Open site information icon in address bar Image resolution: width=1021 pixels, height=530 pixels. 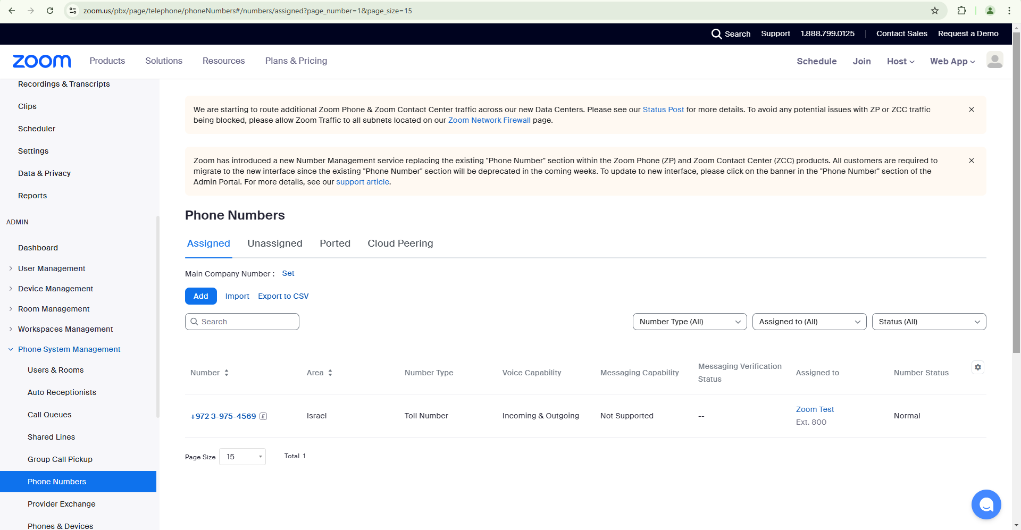click(73, 11)
